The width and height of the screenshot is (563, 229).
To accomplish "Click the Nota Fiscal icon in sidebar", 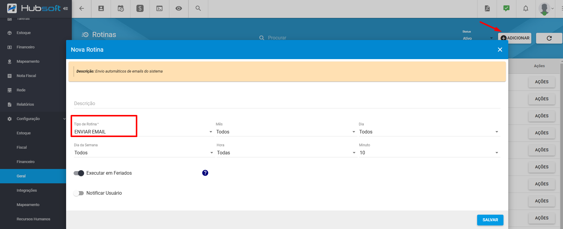I will coord(10,76).
